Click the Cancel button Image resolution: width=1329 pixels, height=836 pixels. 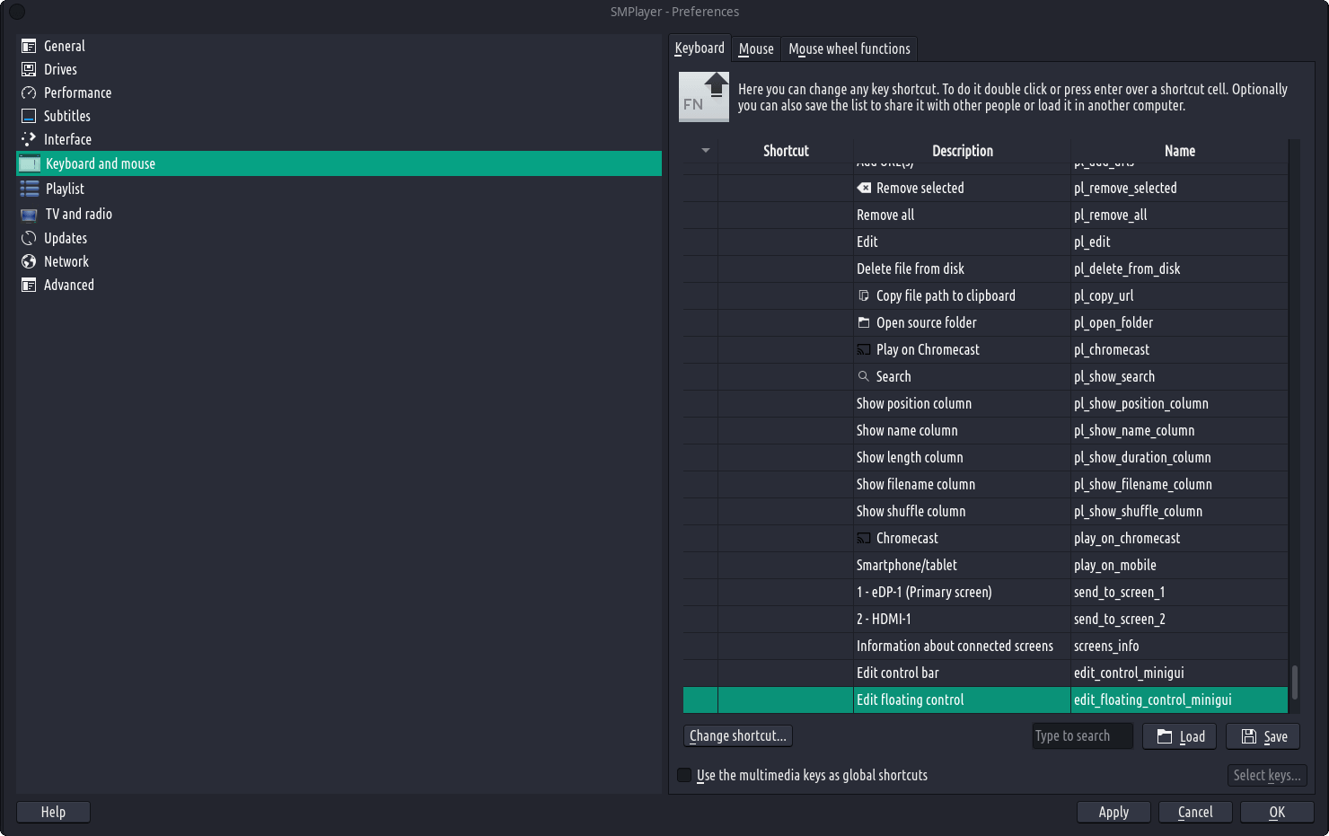(1195, 812)
